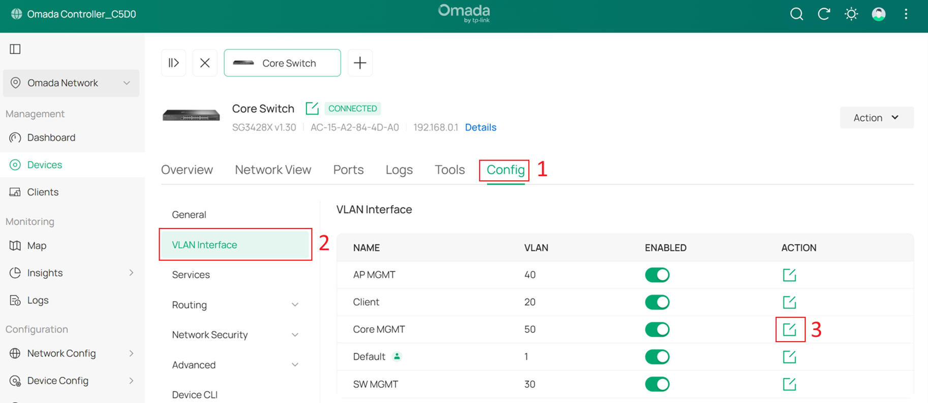Open the Details link
The height and width of the screenshot is (403, 928).
[481, 127]
